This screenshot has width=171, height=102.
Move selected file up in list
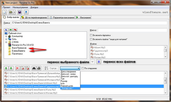tap(6, 68)
